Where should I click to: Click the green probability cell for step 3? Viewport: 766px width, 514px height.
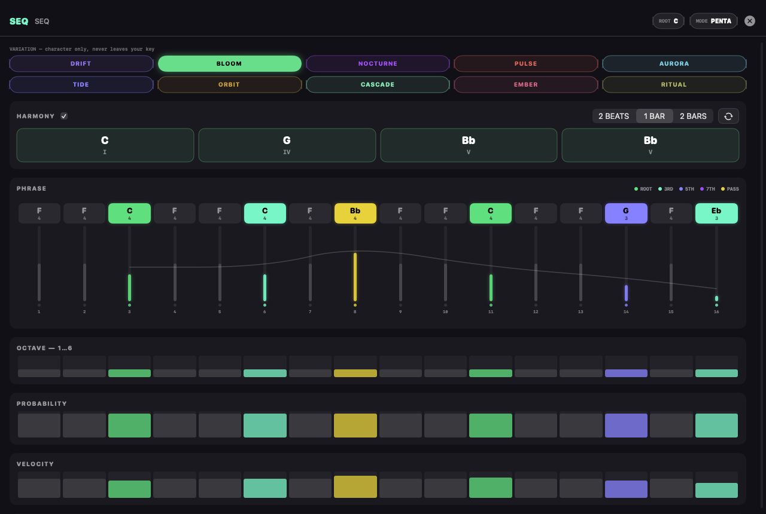pyautogui.click(x=129, y=425)
